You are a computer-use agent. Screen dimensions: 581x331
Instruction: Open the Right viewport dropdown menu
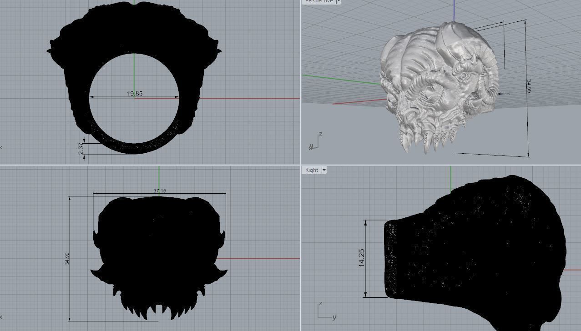point(324,170)
